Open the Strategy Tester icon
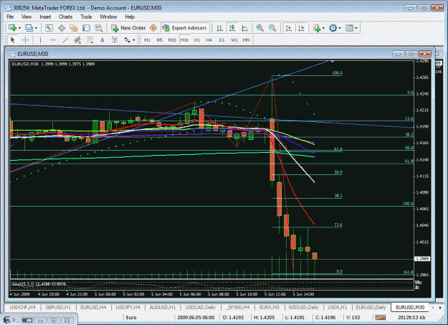 point(99,28)
